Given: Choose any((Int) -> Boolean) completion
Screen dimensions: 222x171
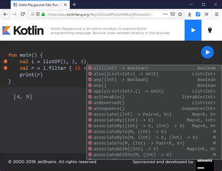Looking at the screenshot, I should click(154, 79).
